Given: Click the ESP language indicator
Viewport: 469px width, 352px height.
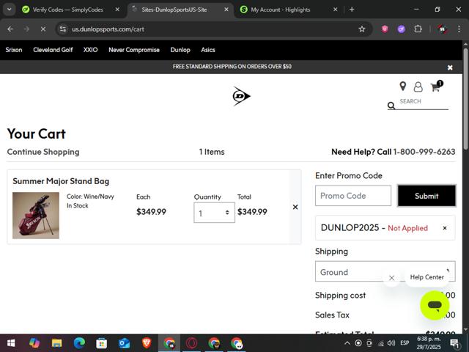Looking at the screenshot, I should pyautogui.click(x=405, y=343).
